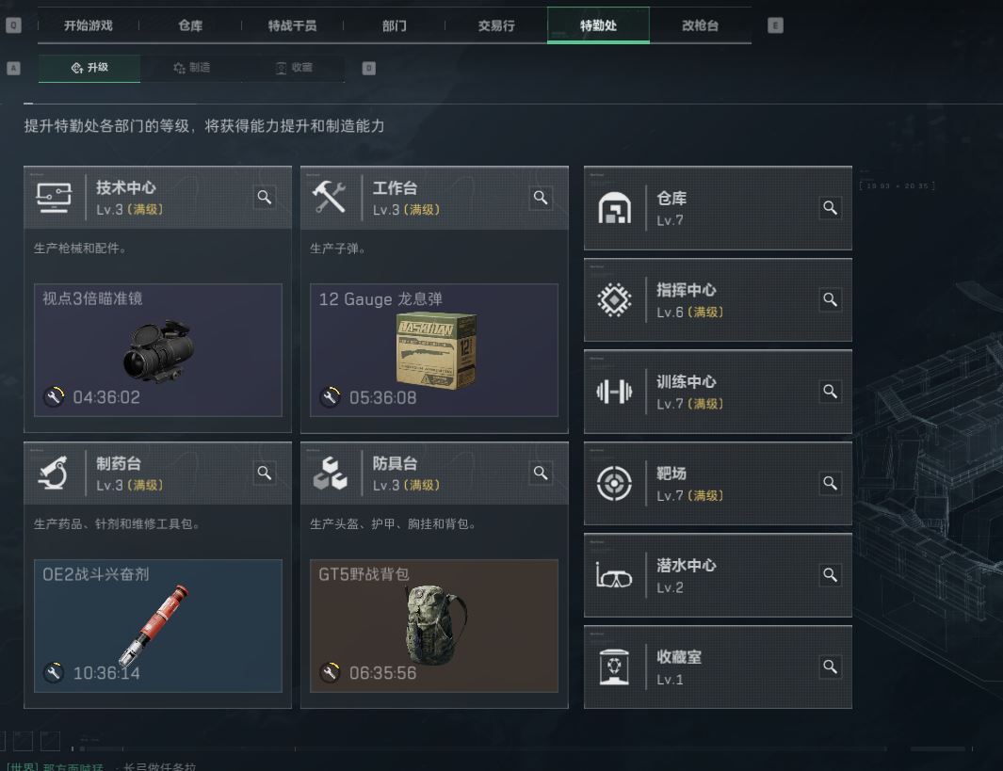
Task: Click the 训练中心 dumbbell icon
Action: pyautogui.click(x=613, y=392)
